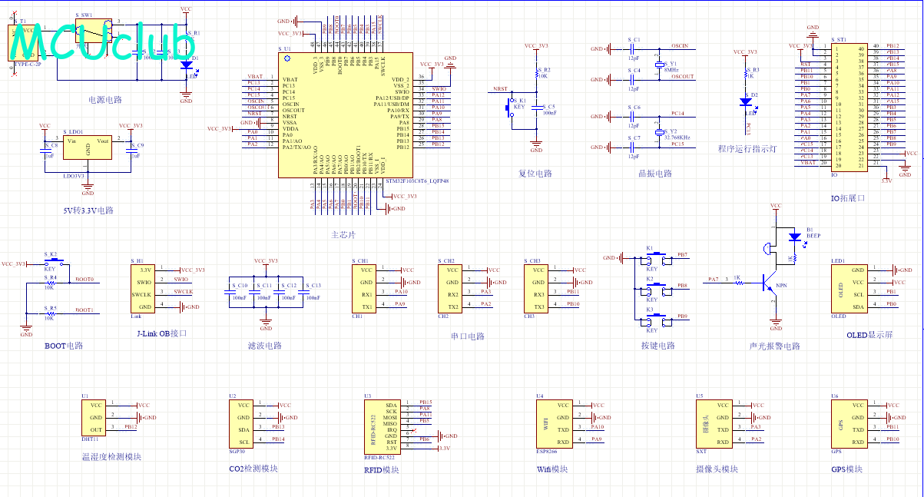This screenshot has height=497, width=924.
Task: Click the S_K1 reset key symbol
Action: (510, 108)
